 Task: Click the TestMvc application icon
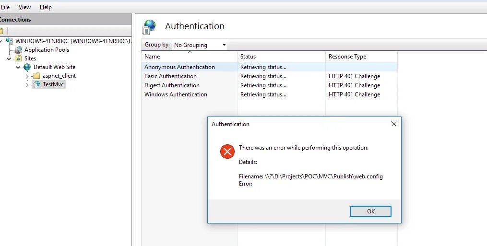pos(36,84)
